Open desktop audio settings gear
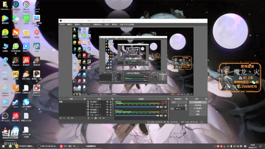 pyautogui.click(x=165, y=107)
